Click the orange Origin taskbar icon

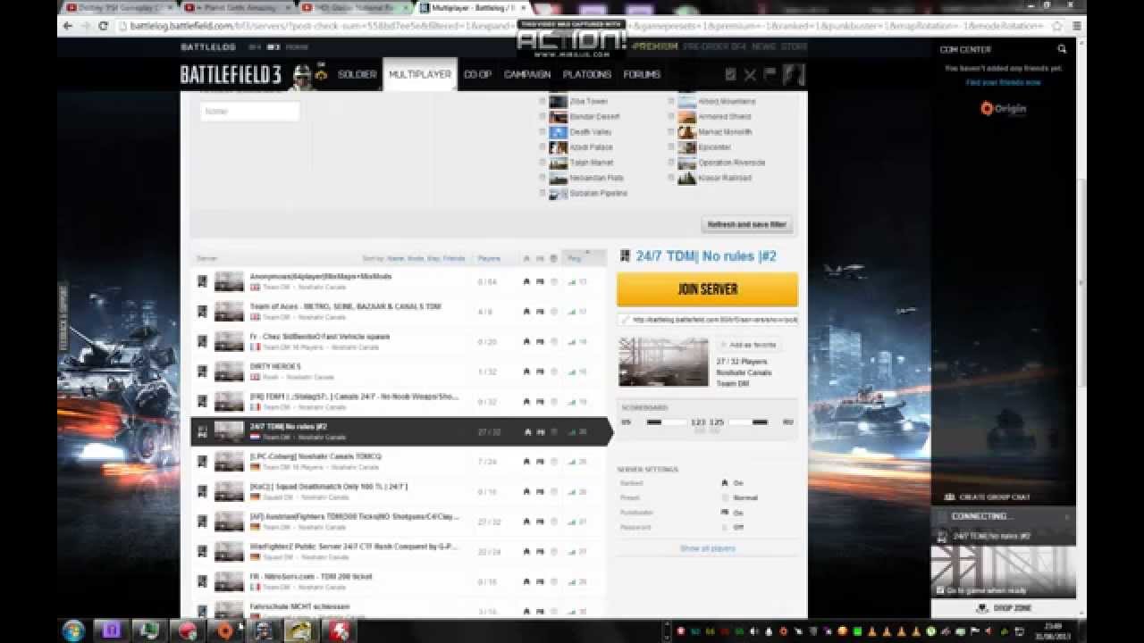225,630
